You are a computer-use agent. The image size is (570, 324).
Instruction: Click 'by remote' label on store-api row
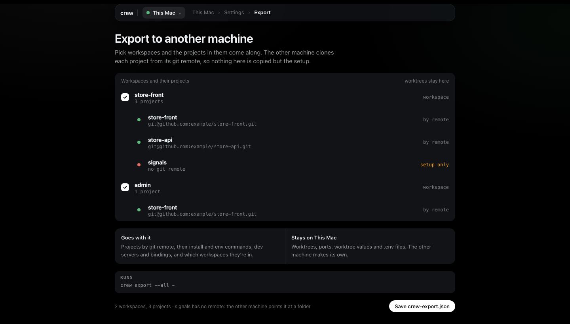tap(436, 142)
